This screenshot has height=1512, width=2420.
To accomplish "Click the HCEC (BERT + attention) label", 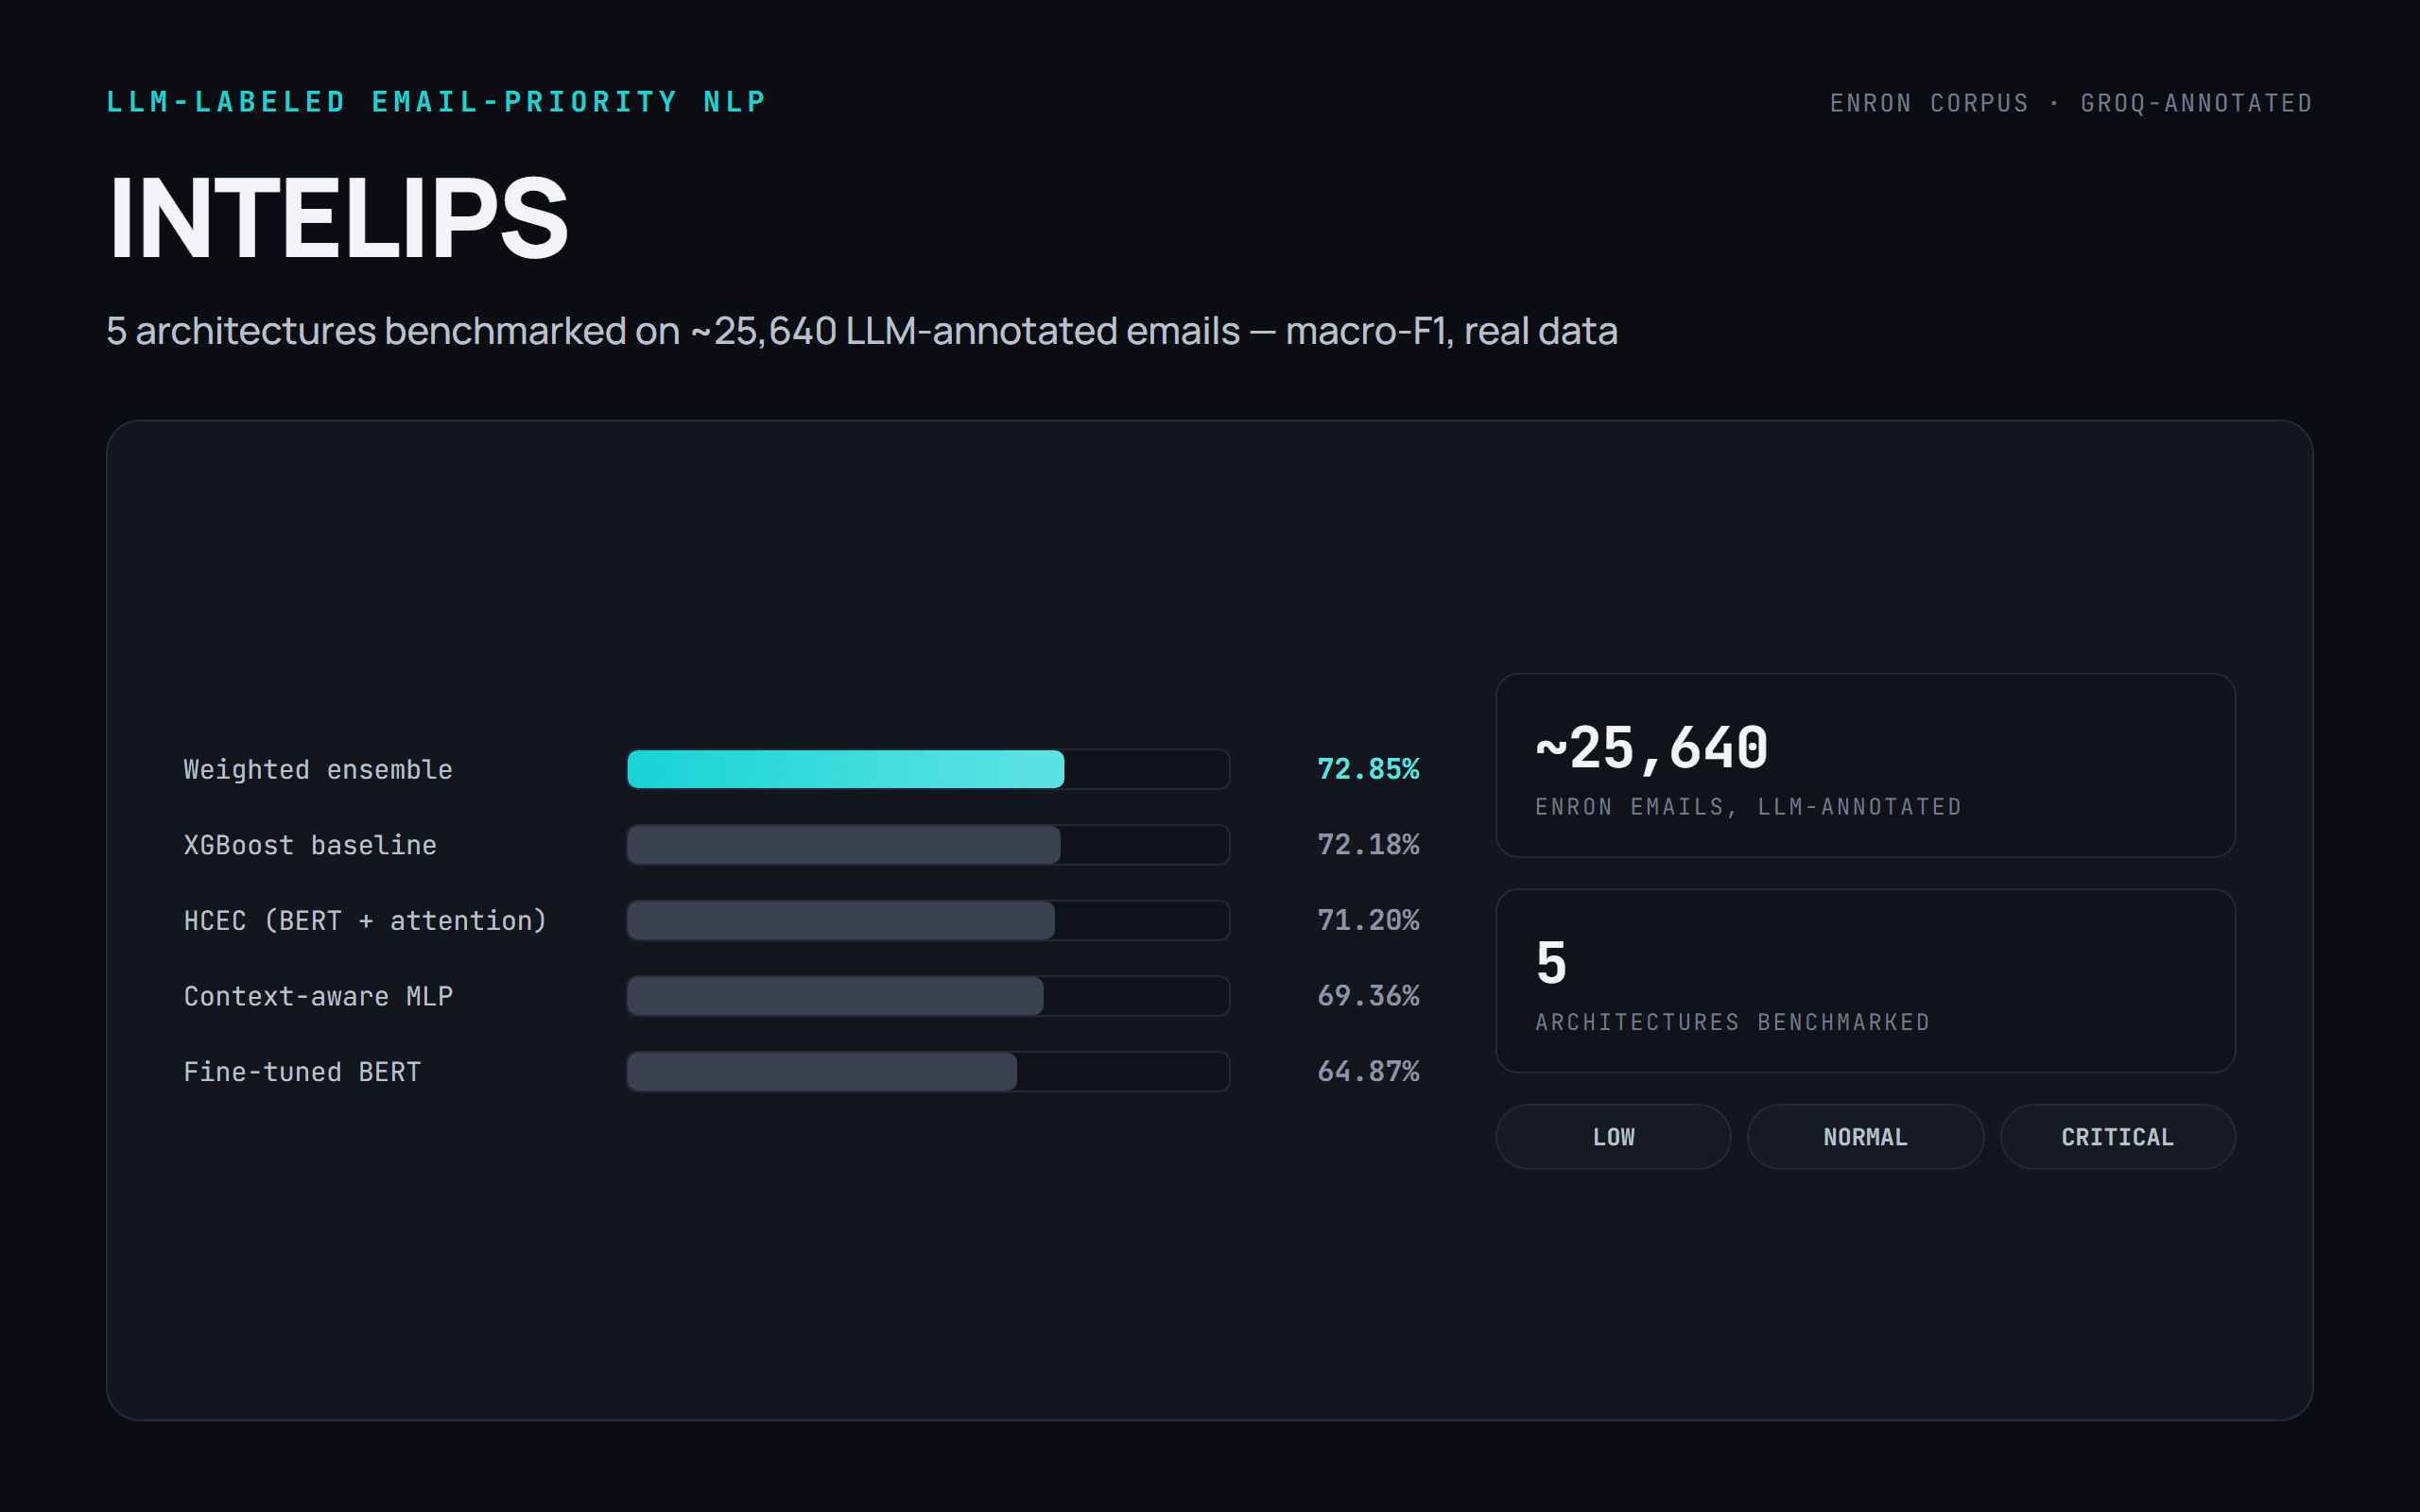I will click(365, 921).
